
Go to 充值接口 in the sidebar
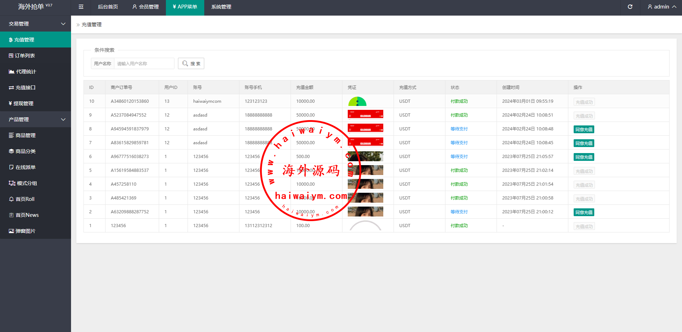point(25,88)
